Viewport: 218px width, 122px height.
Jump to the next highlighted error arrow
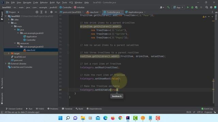pyautogui.click(x=212, y=17)
